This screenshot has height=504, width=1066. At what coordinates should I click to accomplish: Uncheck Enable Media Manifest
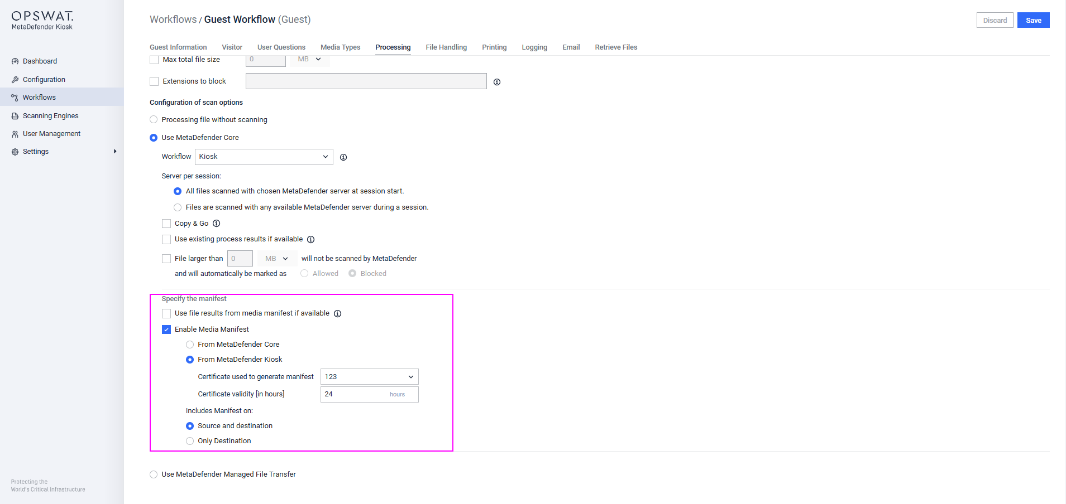point(166,329)
